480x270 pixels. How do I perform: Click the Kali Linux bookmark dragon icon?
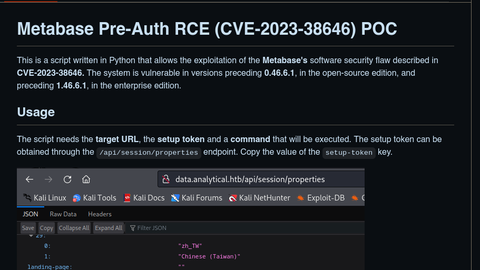coord(27,198)
